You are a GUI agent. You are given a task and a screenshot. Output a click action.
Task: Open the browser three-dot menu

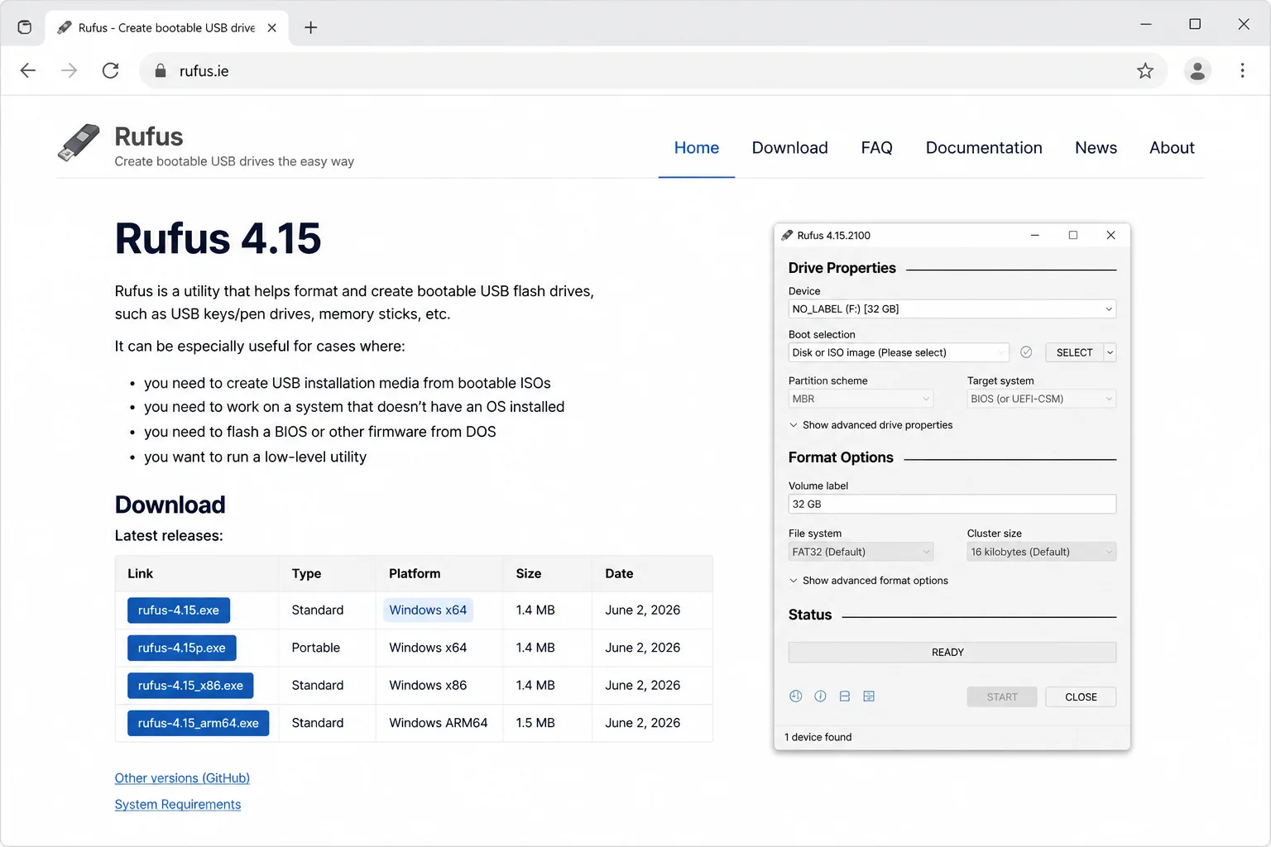(1242, 70)
